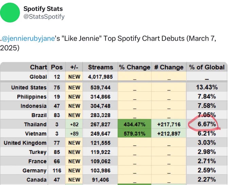Viewport: 231px width, 185px height.
Task: Click the 7.58% global share cell
Action: (x=207, y=106)
